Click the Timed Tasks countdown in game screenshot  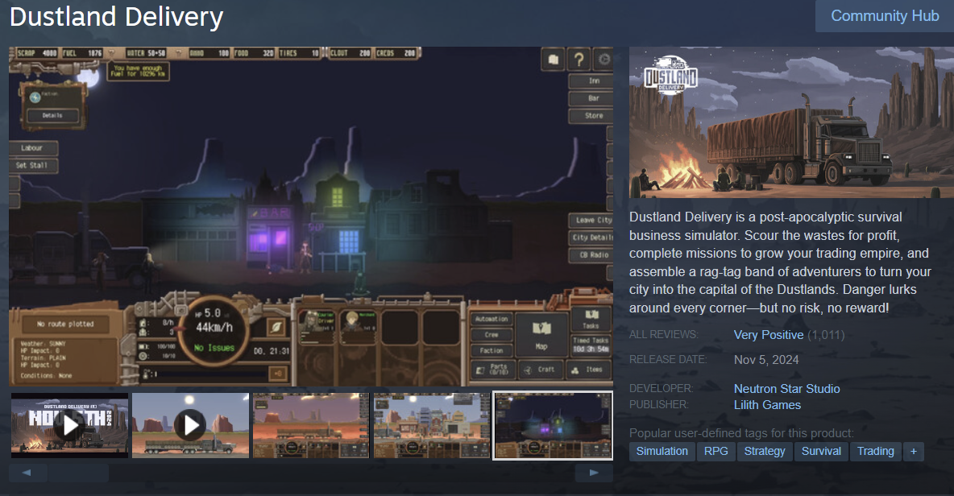pyautogui.click(x=591, y=345)
